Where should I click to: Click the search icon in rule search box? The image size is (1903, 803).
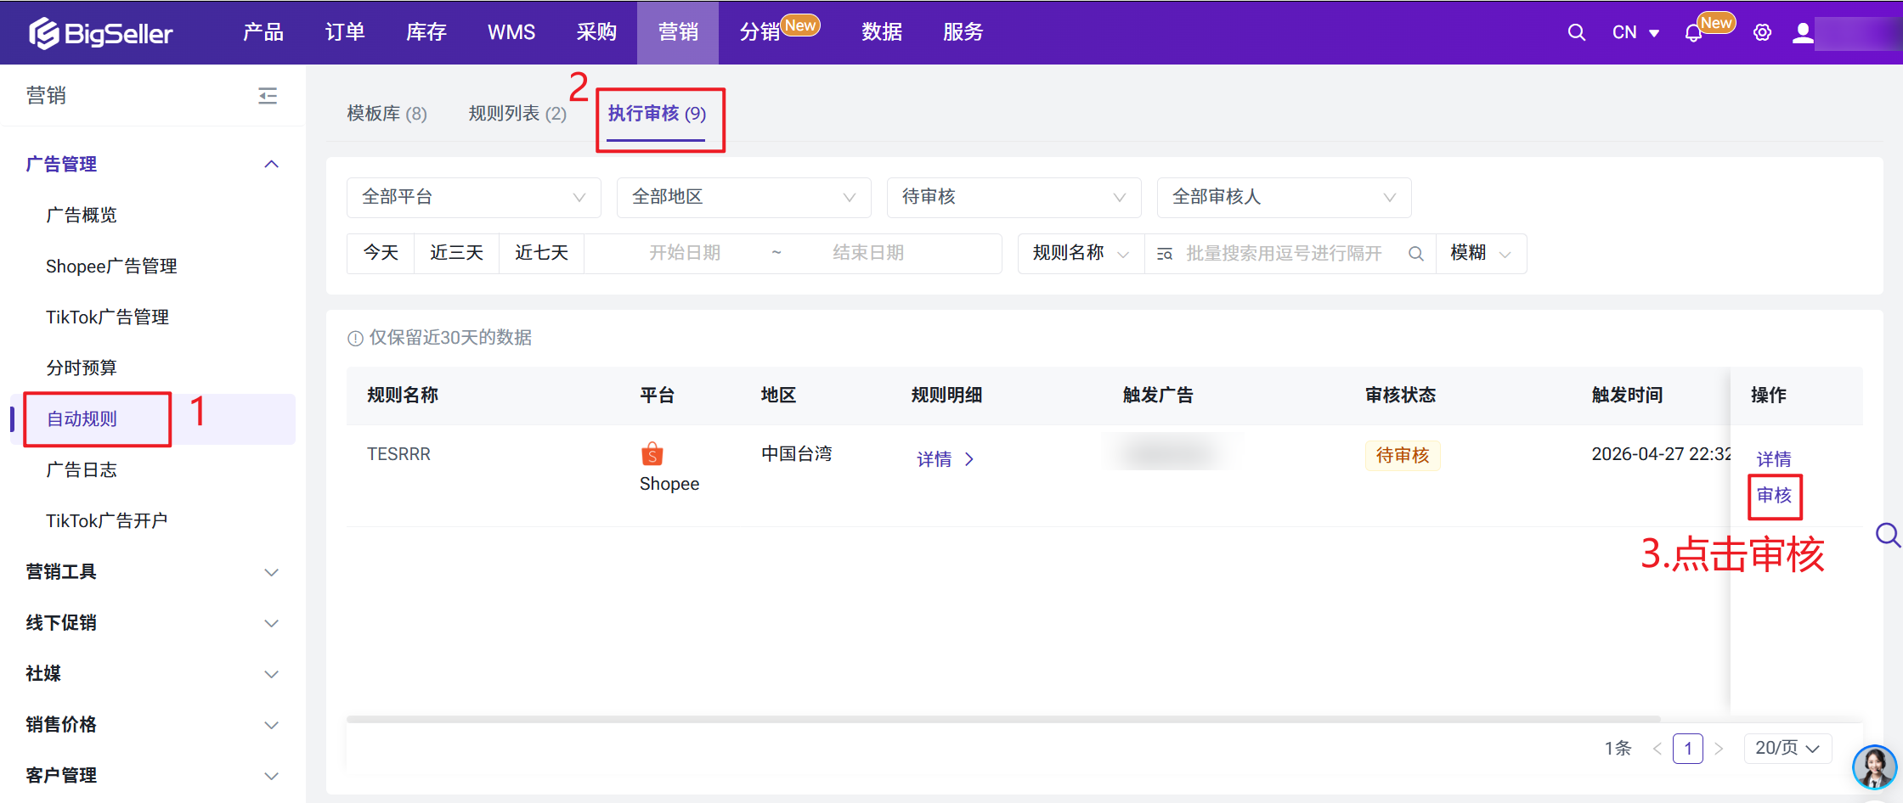(x=1415, y=254)
